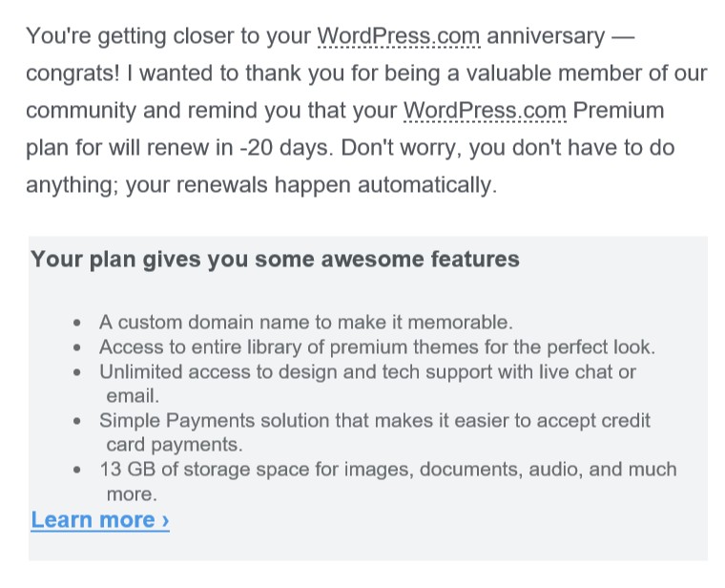Click the Simple Payments solution feature line
The image size is (725, 588).
(375, 421)
